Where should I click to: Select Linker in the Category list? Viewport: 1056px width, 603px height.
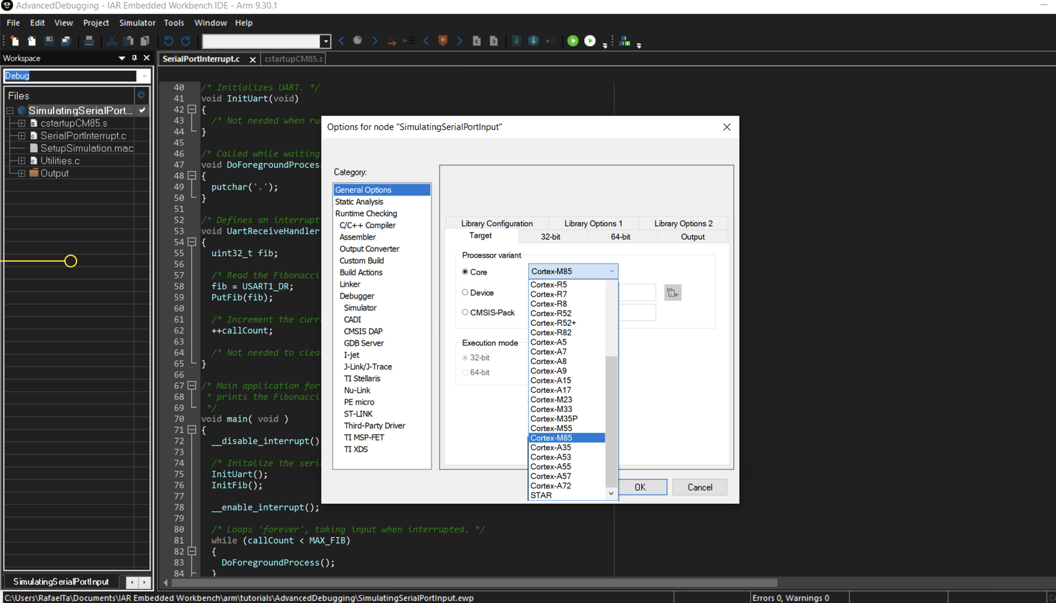pyautogui.click(x=350, y=284)
